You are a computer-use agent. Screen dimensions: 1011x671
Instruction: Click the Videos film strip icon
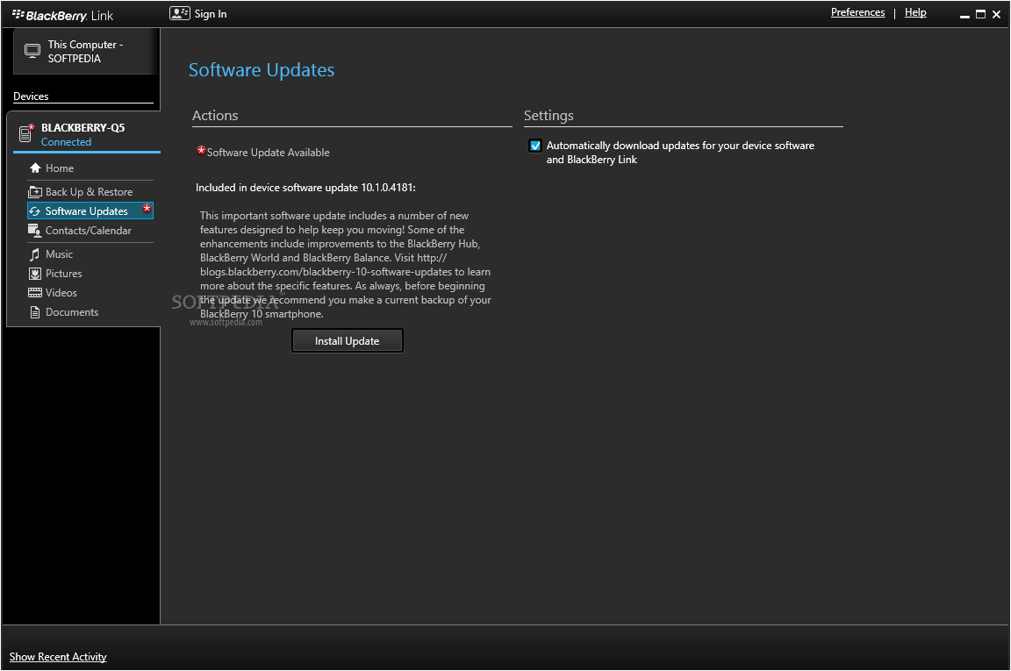(x=35, y=293)
